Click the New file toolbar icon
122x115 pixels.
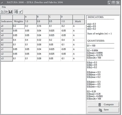[x=2, y=12]
